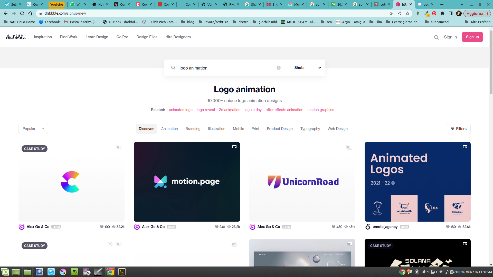The width and height of the screenshot is (493, 277).
Task: Click the browser address bar URL
Action: [65, 13]
